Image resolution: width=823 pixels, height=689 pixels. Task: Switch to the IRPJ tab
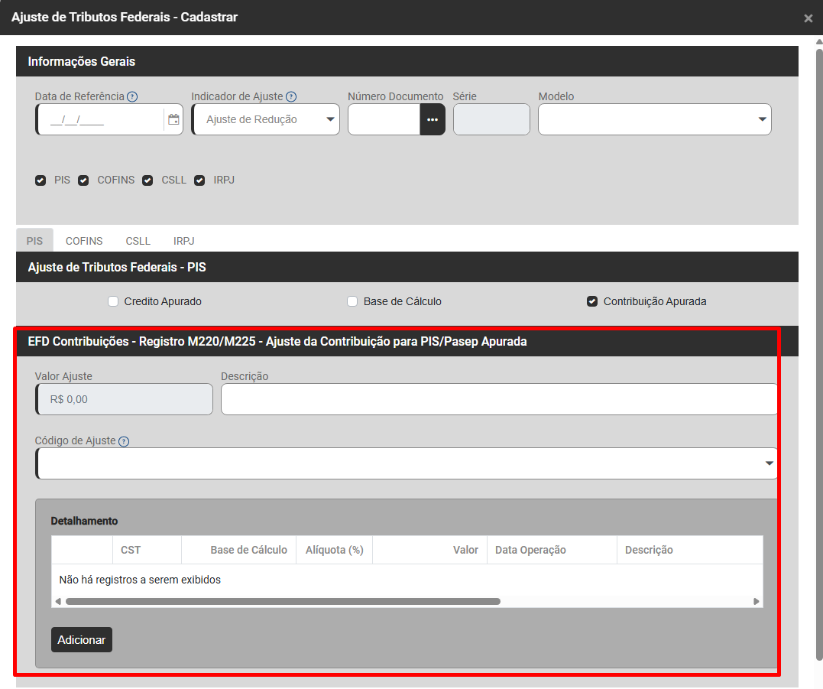183,241
